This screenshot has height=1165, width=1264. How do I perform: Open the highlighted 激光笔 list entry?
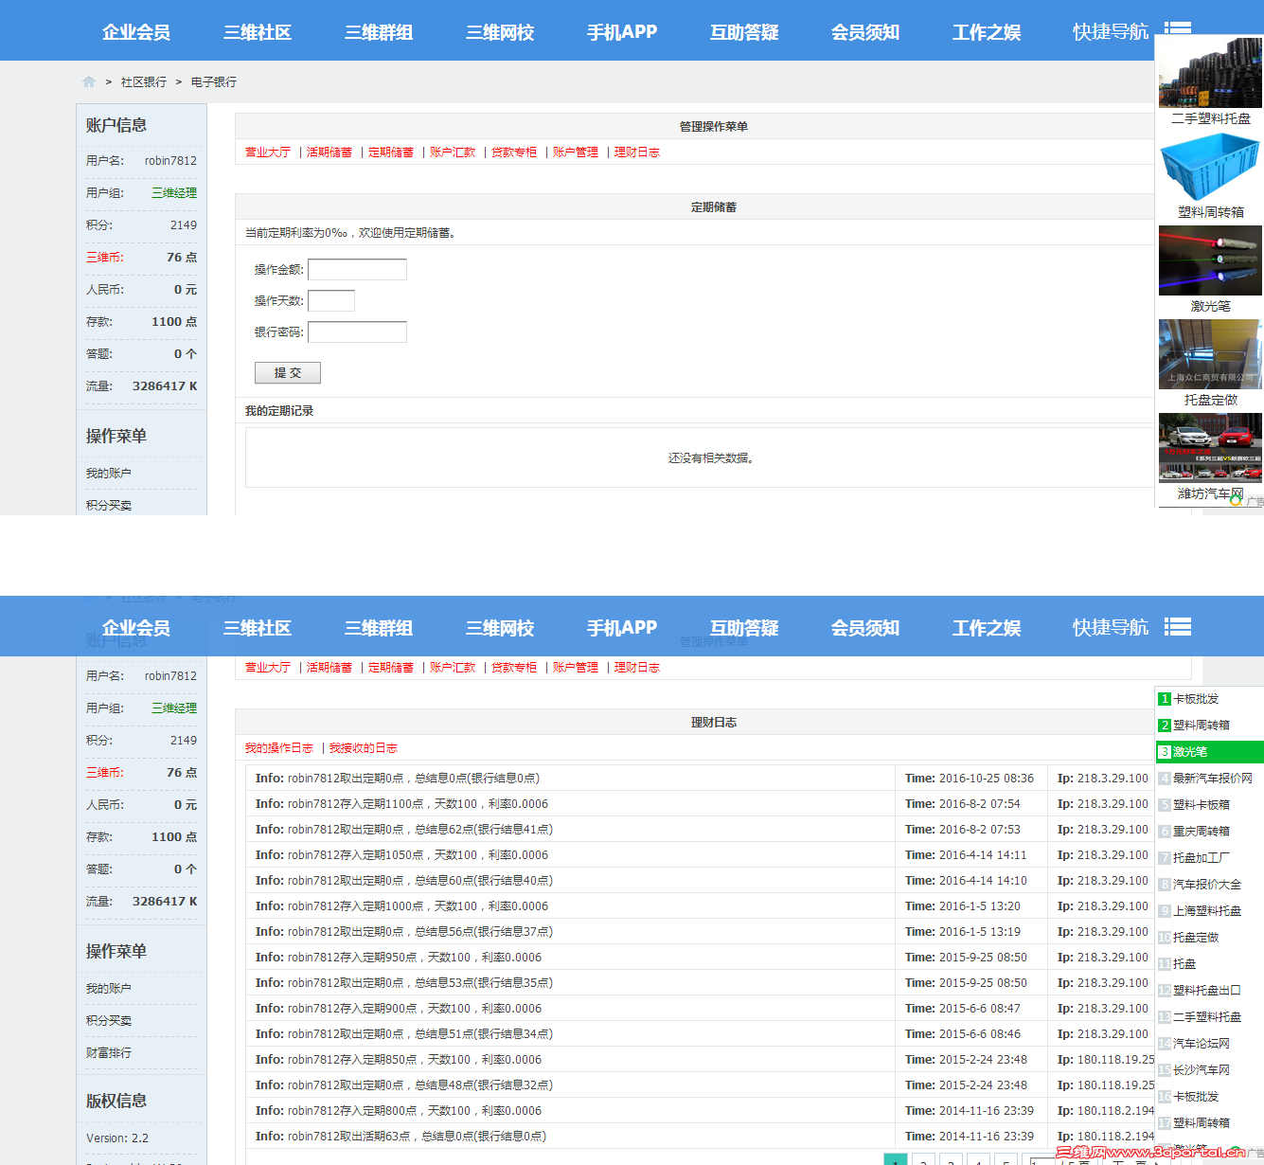pos(1210,752)
